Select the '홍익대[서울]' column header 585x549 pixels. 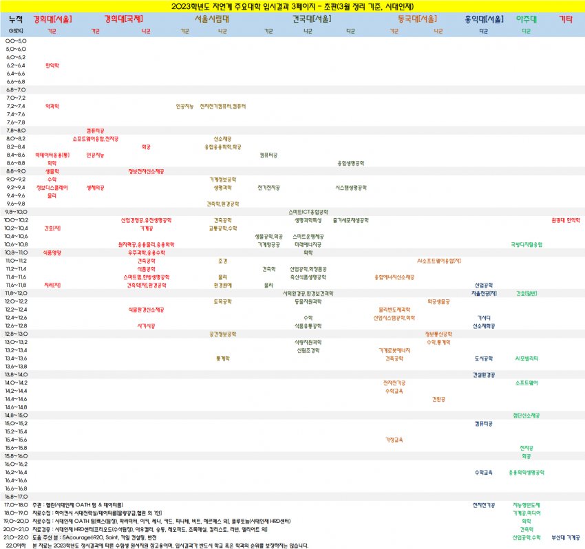[x=484, y=19]
